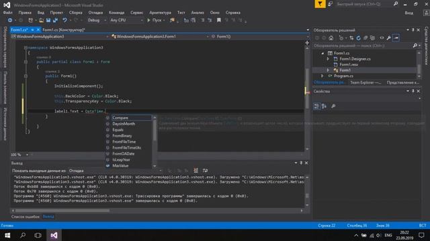The height and width of the screenshot is (241, 430).
Task: Click the Вход sign-in link
Action: [x=409, y=13]
